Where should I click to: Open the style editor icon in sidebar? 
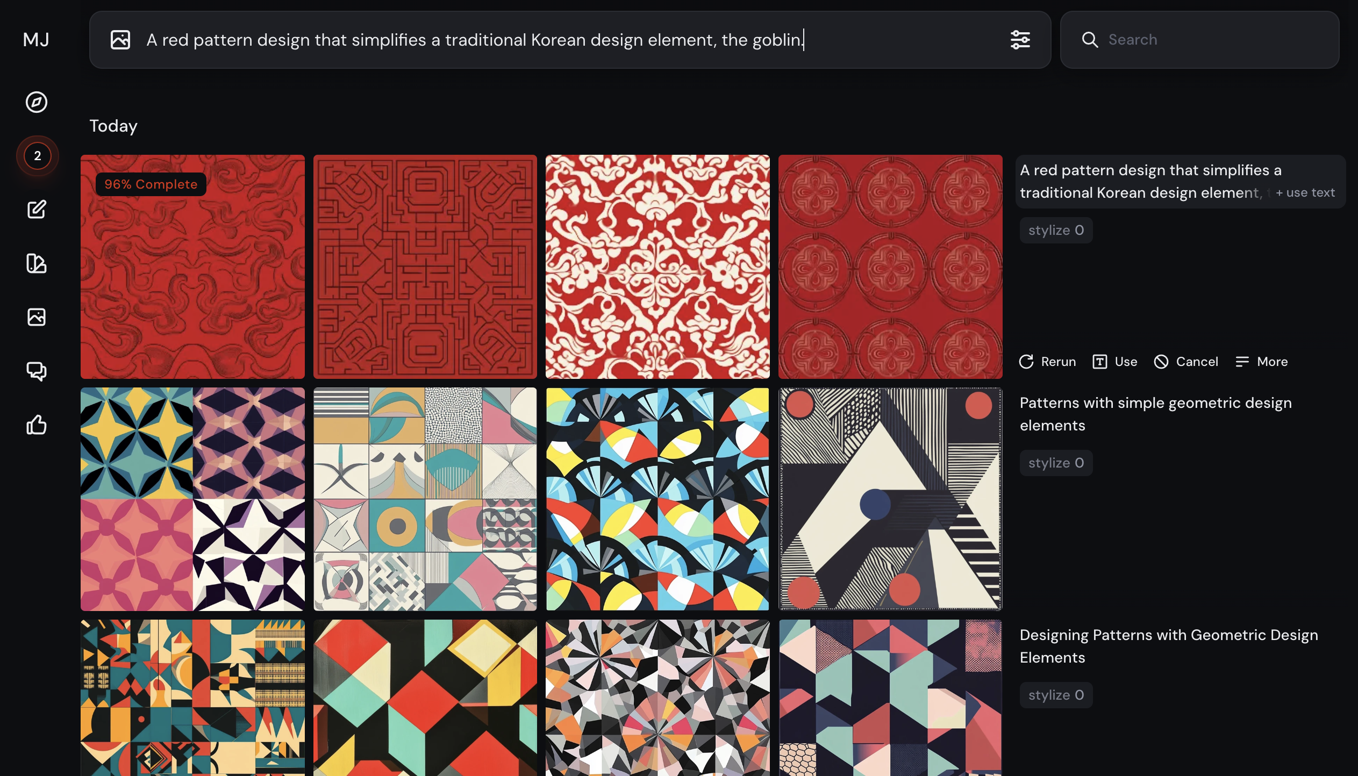click(x=37, y=263)
